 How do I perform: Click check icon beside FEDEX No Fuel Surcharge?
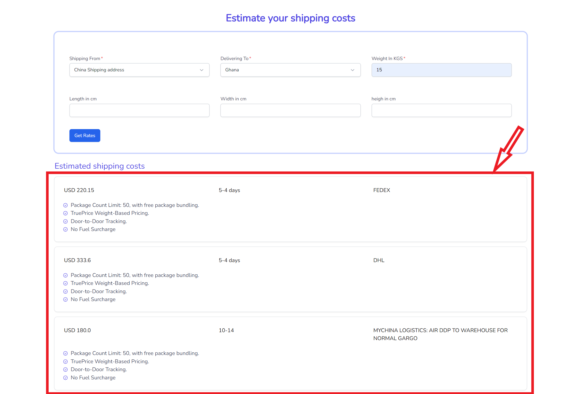pyautogui.click(x=66, y=229)
